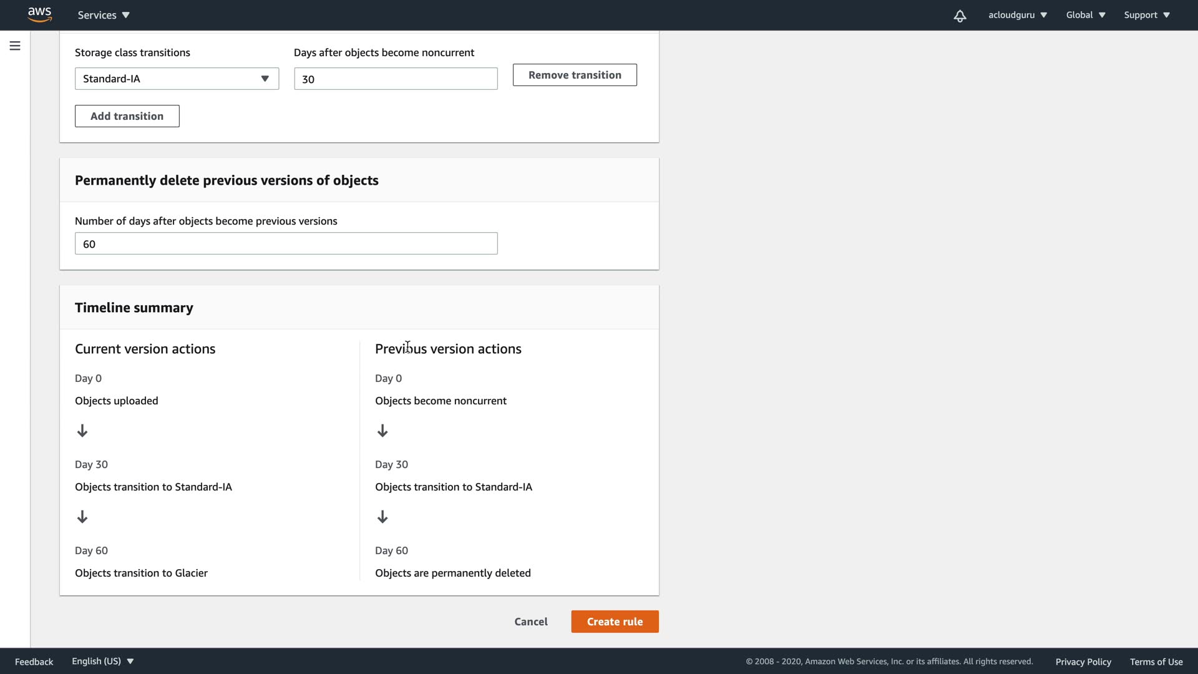Screen dimensions: 1198x674
Task: Open the Privacy Policy link
Action: (1083, 662)
